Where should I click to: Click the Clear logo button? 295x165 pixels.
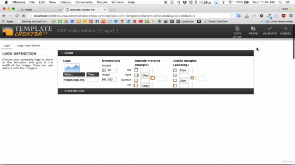[93, 74]
